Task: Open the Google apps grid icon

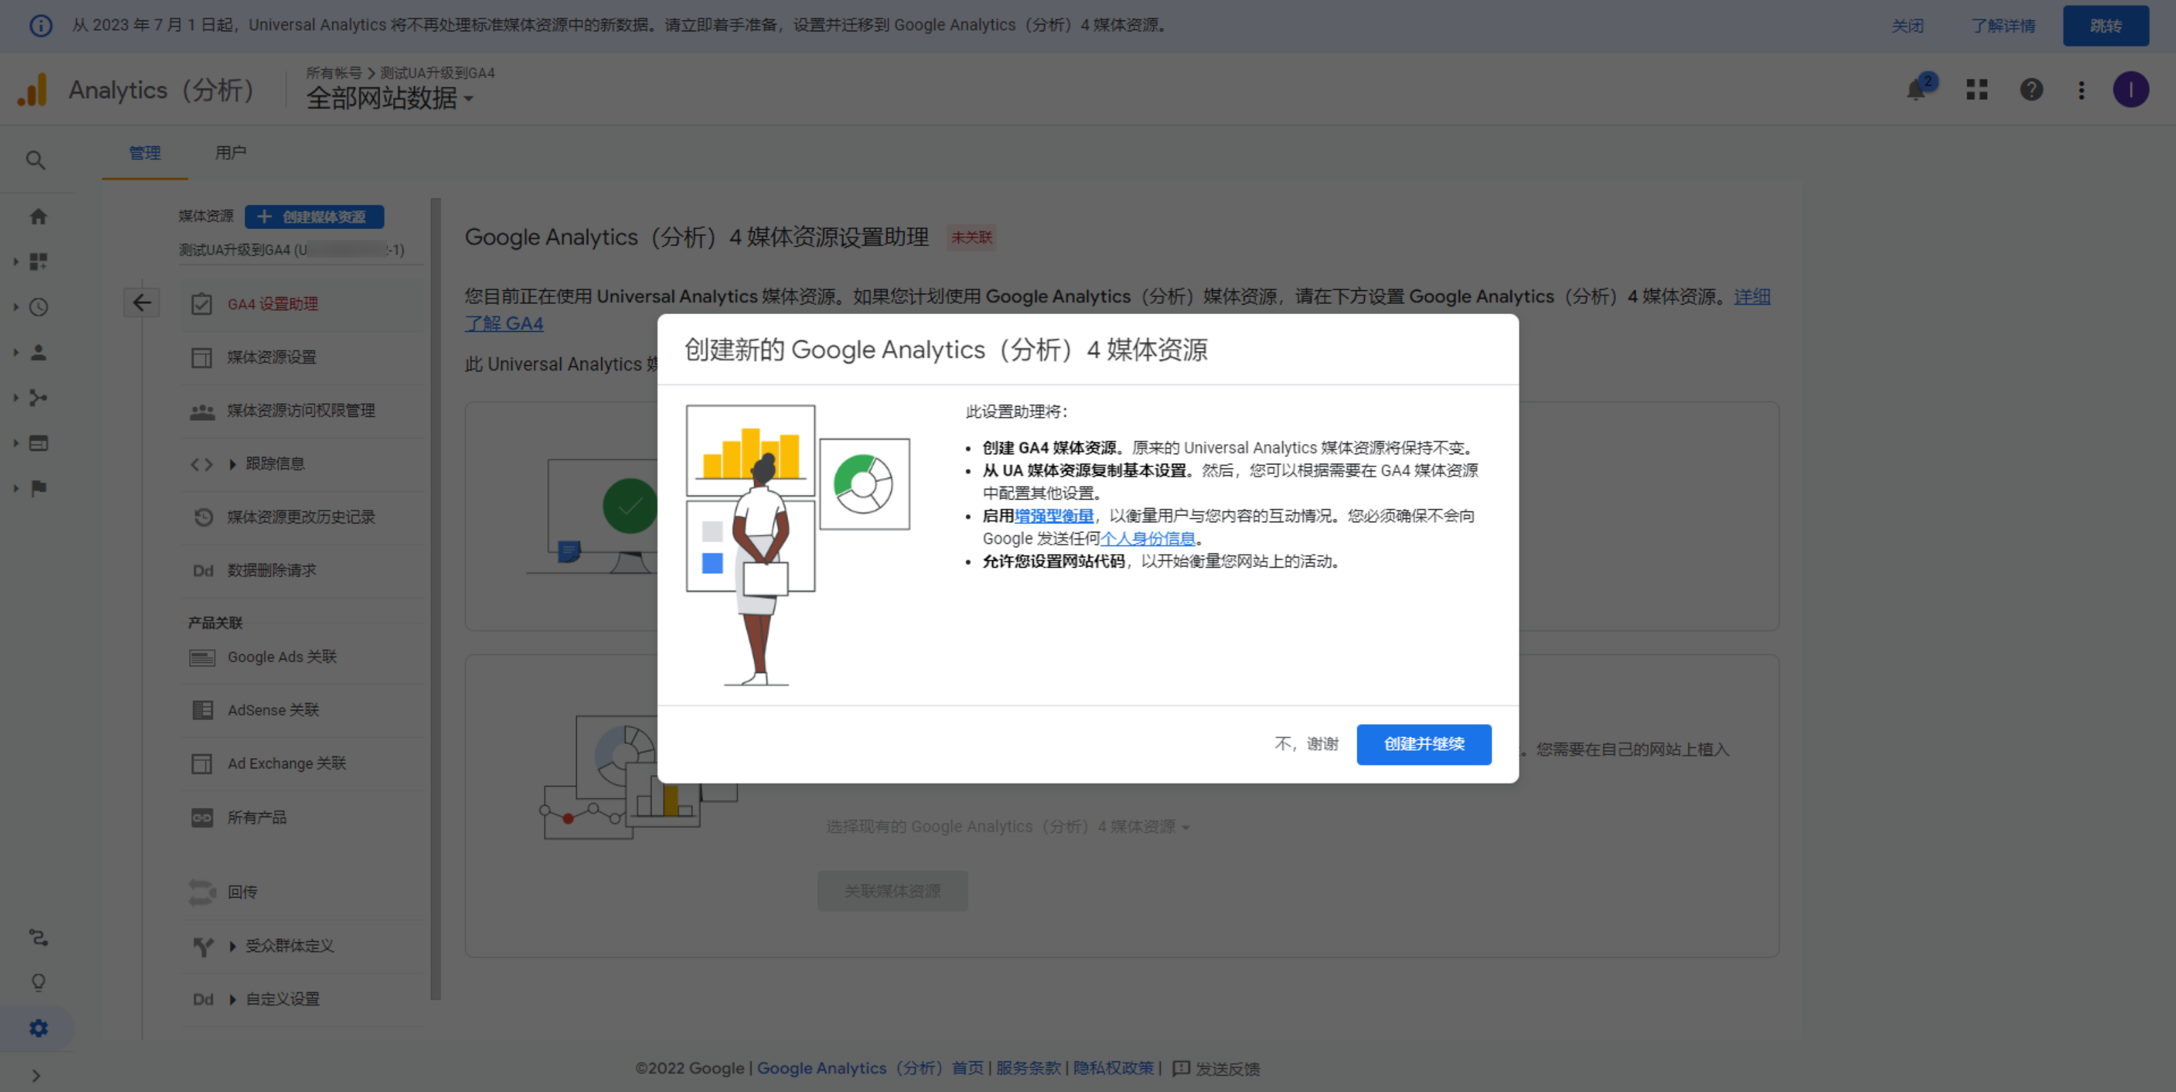Action: pos(1977,90)
